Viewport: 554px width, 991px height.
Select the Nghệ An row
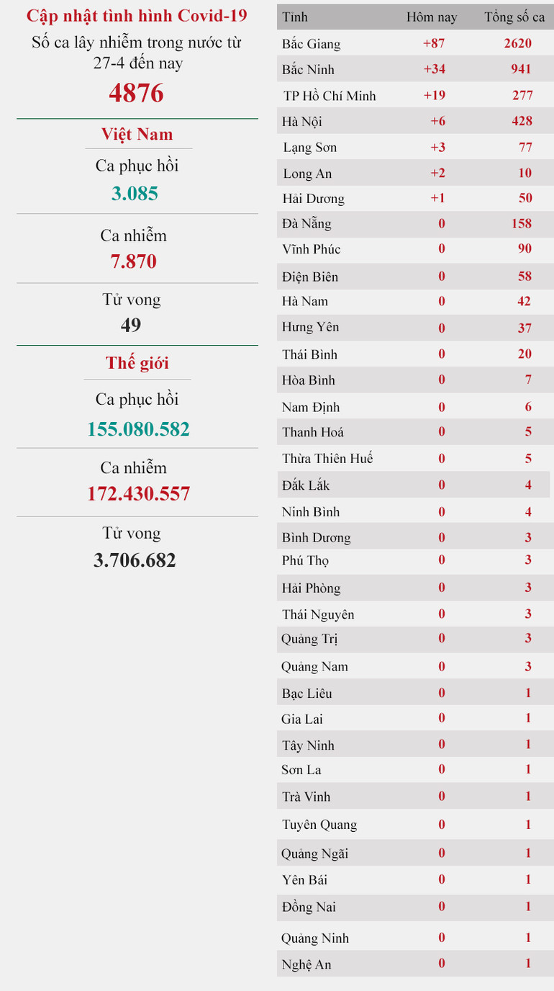pyautogui.click(x=306, y=964)
